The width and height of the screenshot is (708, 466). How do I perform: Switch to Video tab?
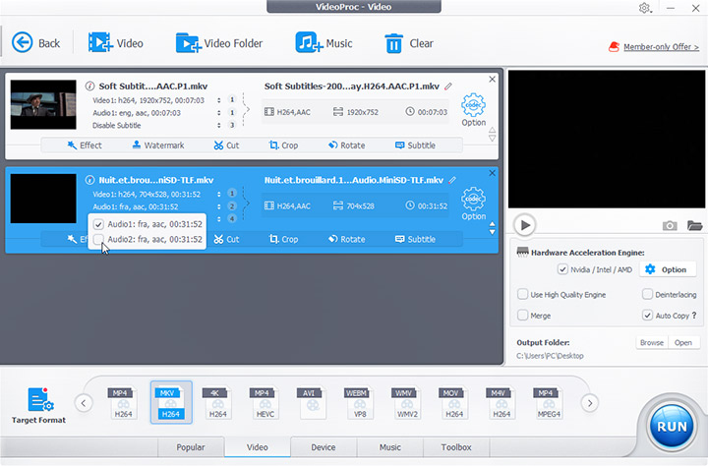click(258, 447)
